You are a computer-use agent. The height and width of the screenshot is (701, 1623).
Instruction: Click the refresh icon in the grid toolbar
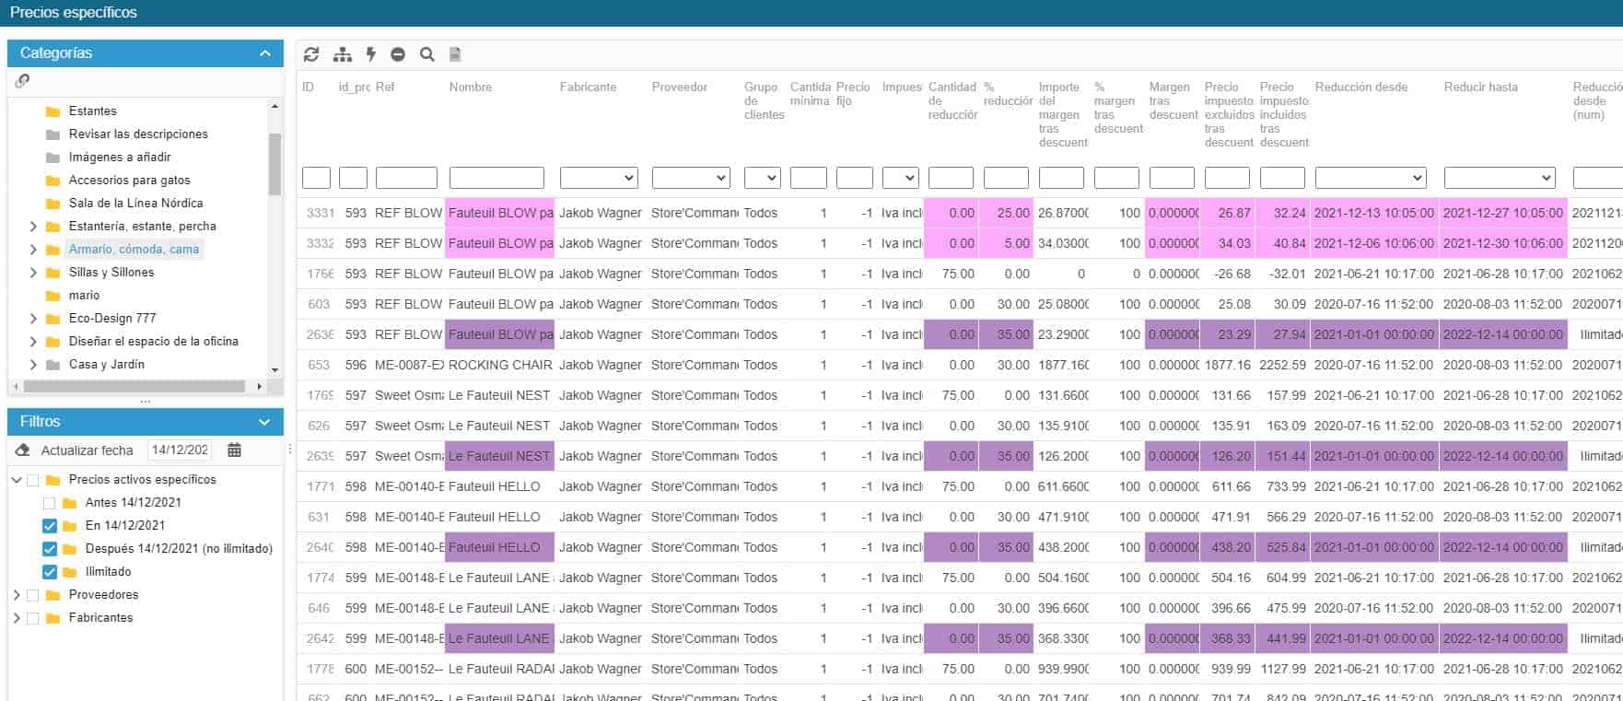(x=311, y=54)
